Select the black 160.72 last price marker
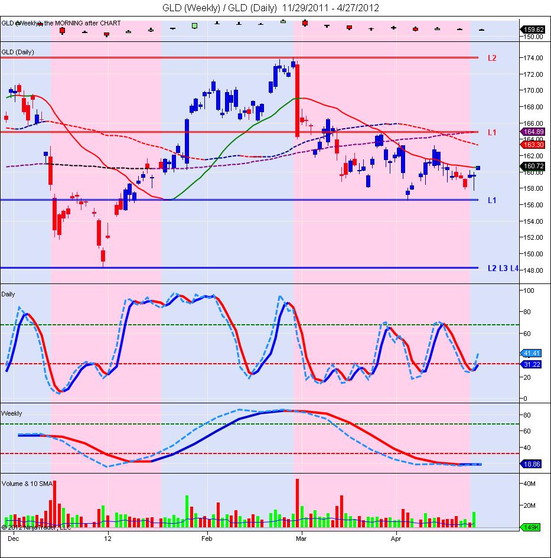The height and width of the screenshot is (558, 551). tap(533, 166)
